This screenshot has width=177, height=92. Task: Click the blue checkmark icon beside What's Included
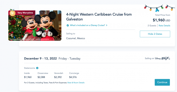(x=68, y=25)
